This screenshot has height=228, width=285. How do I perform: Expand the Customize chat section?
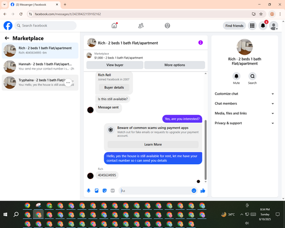(x=245, y=93)
